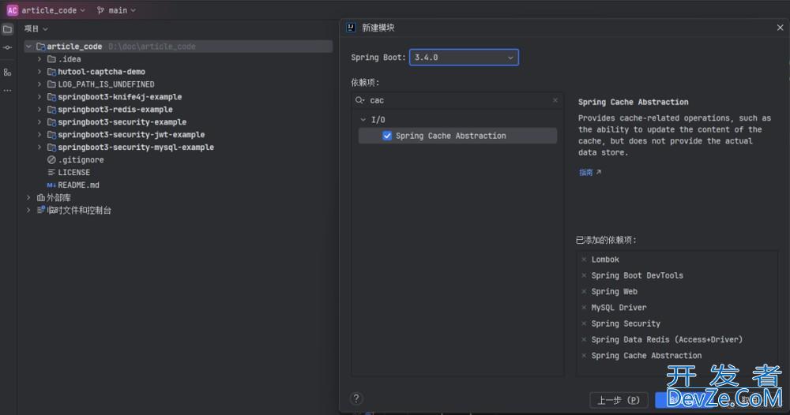Open the Project tool window icon
Screen dimensions: 790x415
8,29
